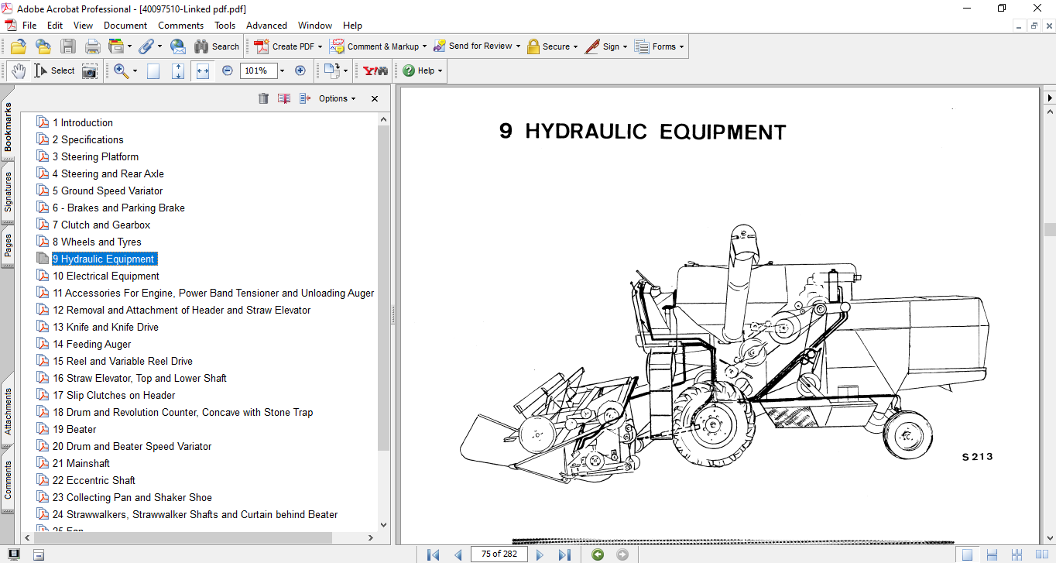The width and height of the screenshot is (1056, 563).
Task: Click the Fit Width icon
Action: (x=203, y=70)
